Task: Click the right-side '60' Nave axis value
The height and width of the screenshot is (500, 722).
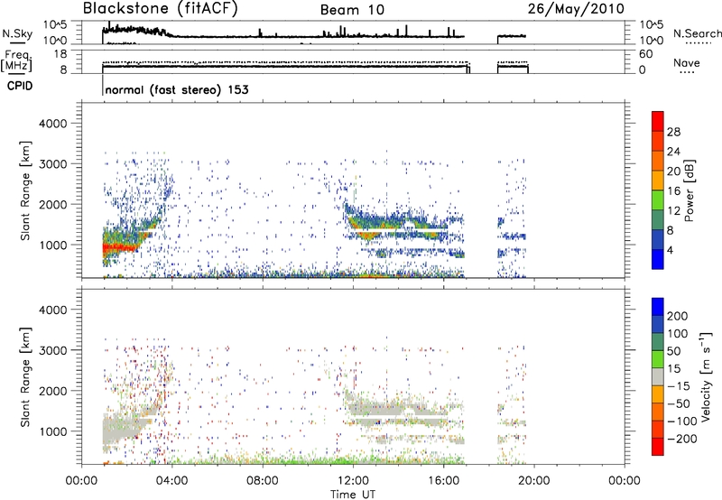Action: (x=645, y=54)
